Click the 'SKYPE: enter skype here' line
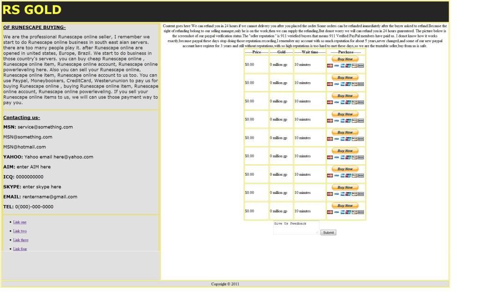The image size is (479, 299). coord(32,187)
